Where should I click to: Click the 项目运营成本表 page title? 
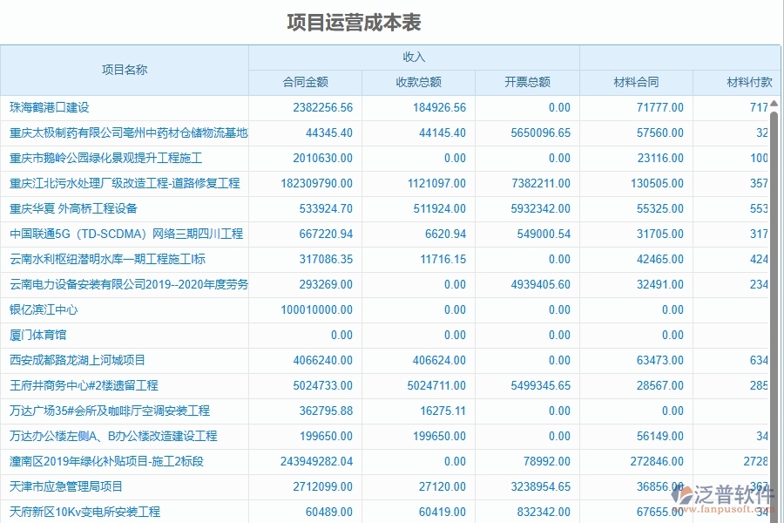(354, 23)
